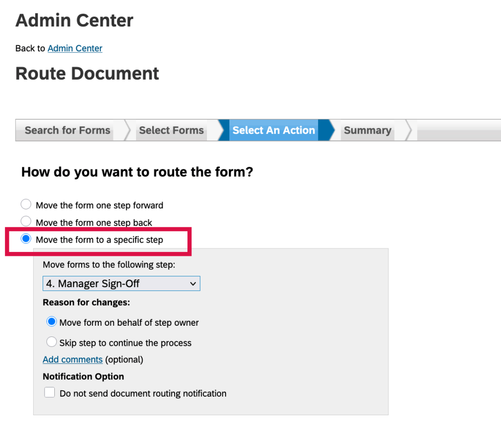The height and width of the screenshot is (426, 501).
Task: Click the Select An Action step
Action: click(x=273, y=130)
